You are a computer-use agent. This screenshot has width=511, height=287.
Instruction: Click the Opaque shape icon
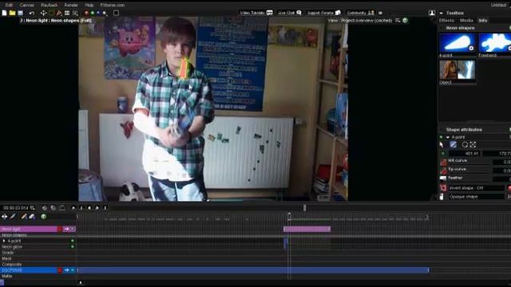442,197
